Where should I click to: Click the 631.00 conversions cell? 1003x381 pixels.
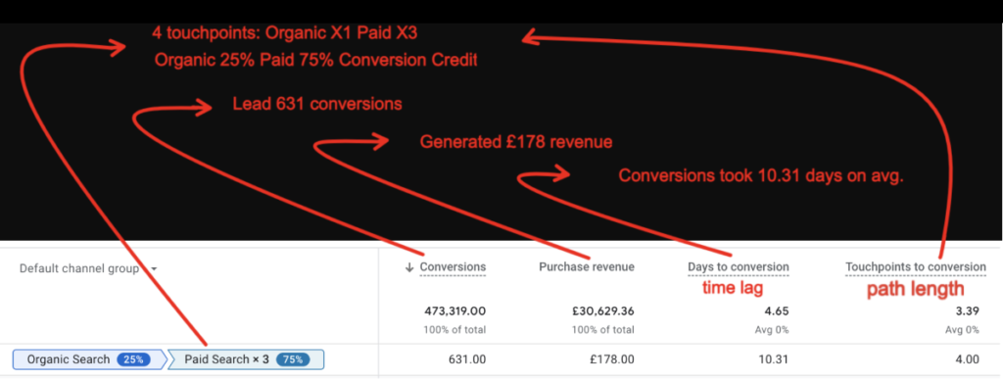click(x=467, y=359)
